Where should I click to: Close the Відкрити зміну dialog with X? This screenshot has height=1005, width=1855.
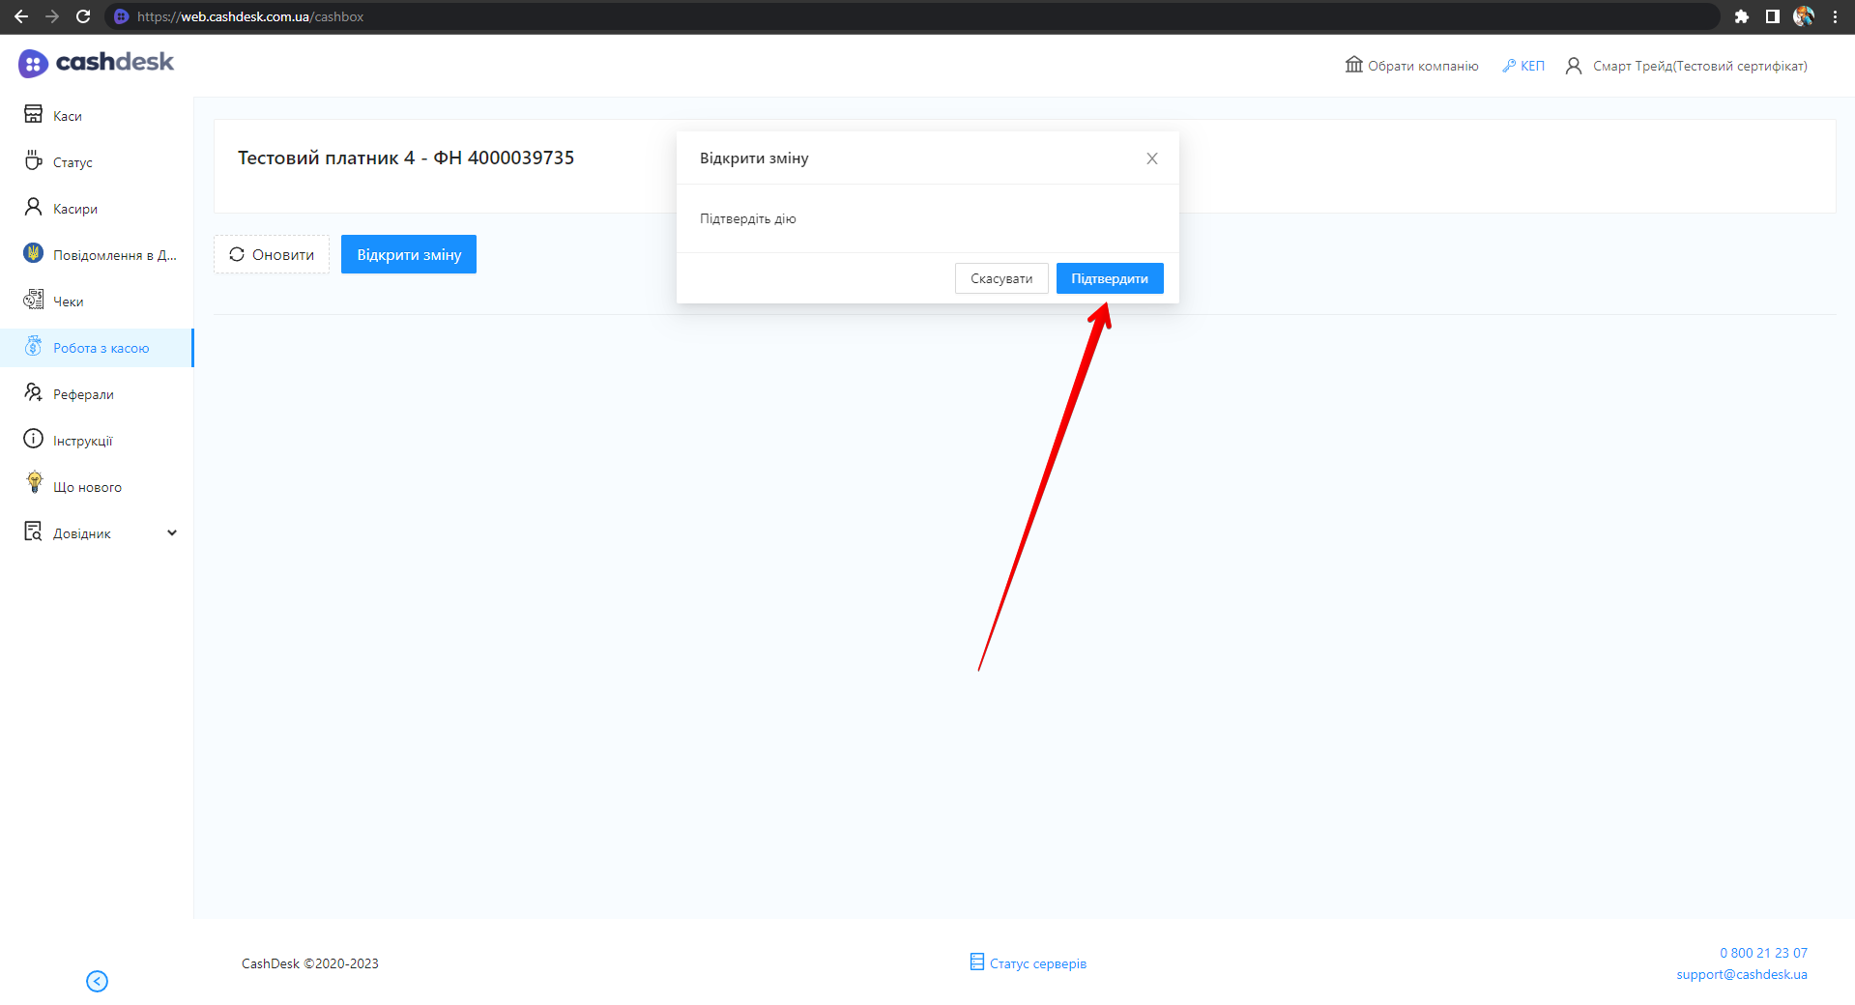point(1151,158)
